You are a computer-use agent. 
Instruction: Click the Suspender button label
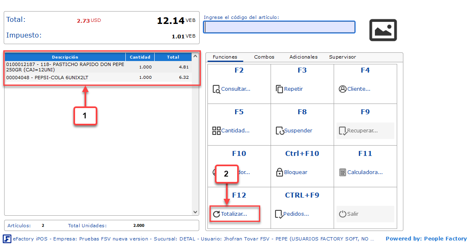point(298,131)
